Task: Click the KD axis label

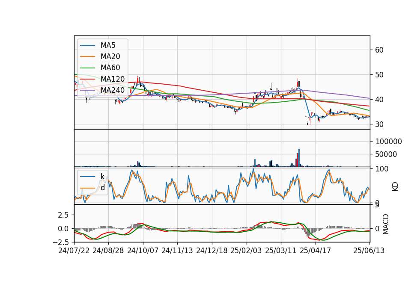Action: pos(395,187)
